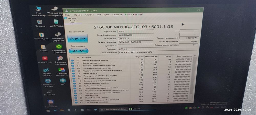Click the power-on count value 6 раз
This screenshot has height=115, width=256.
point(188,41)
